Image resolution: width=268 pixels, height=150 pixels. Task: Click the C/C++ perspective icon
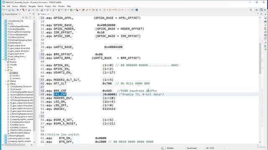click(261, 10)
